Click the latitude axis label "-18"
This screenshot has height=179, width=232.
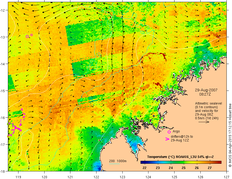pyautogui.click(x=3, y=171)
